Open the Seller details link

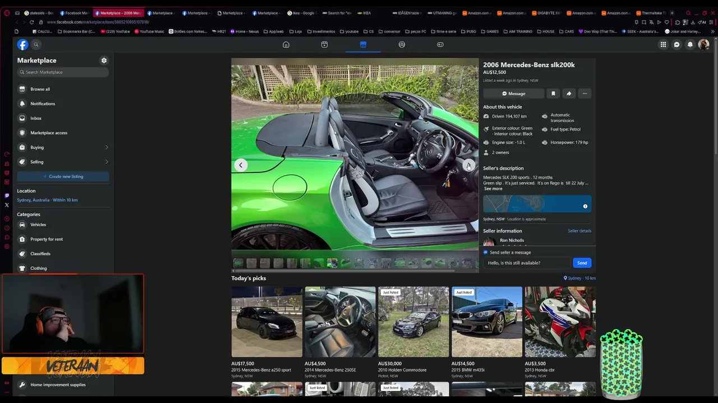(x=579, y=231)
